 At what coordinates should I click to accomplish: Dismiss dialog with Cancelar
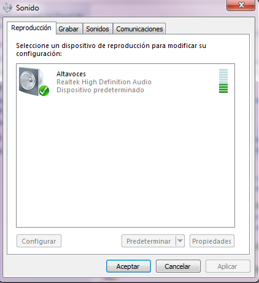tap(178, 266)
